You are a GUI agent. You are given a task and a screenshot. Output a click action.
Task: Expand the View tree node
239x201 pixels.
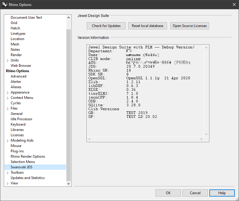coord(7,183)
